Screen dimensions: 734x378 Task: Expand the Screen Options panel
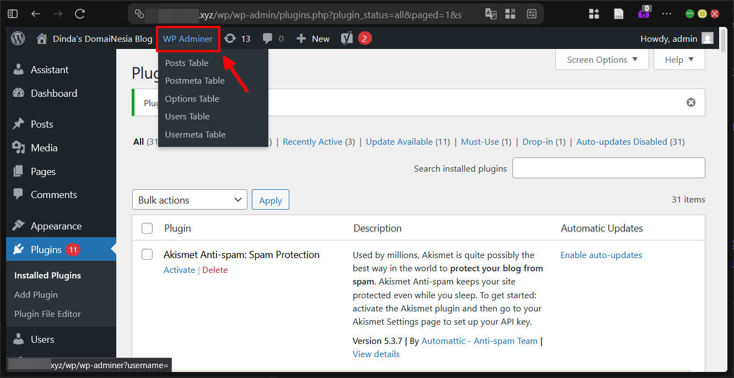click(602, 59)
